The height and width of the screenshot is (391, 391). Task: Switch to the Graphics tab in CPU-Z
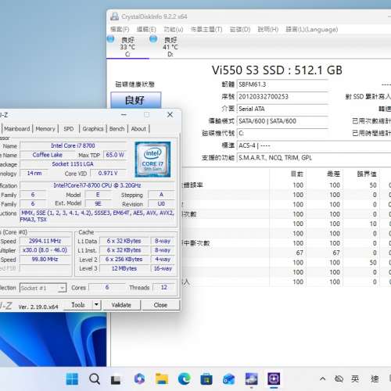pyautogui.click(x=93, y=129)
